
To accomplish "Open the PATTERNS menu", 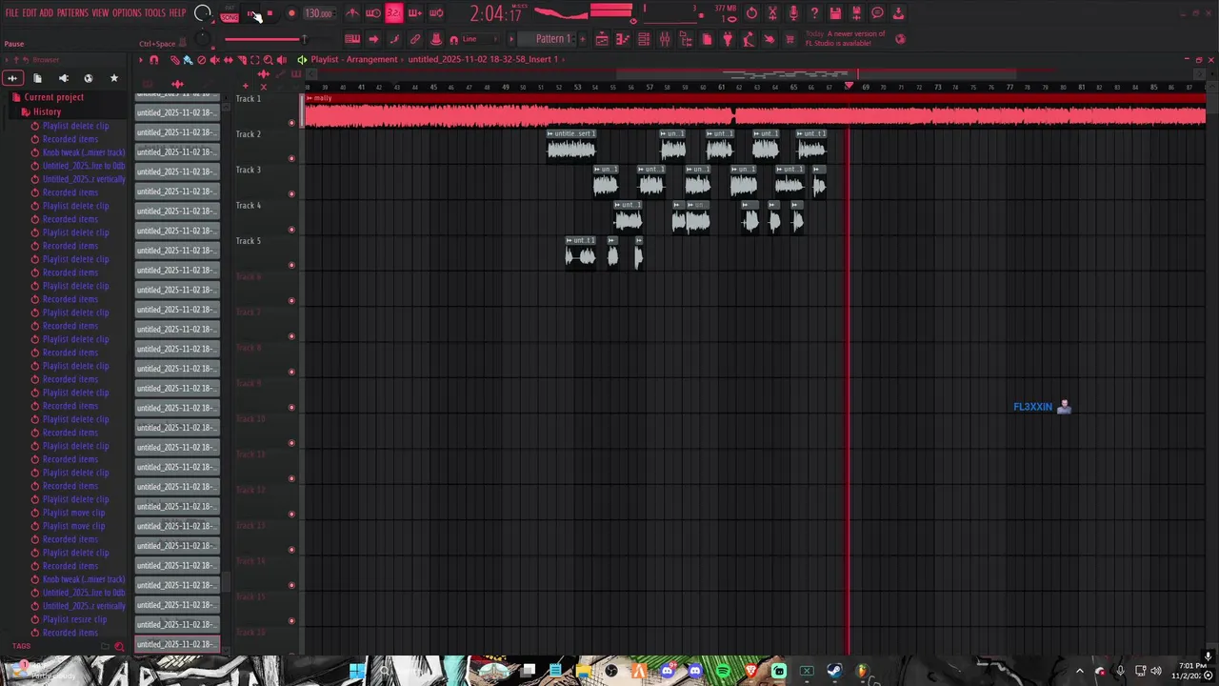I will [72, 13].
